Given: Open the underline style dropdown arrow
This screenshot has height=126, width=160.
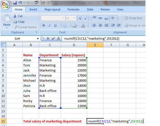Looking at the screenshot, I should [x=59, y=25].
